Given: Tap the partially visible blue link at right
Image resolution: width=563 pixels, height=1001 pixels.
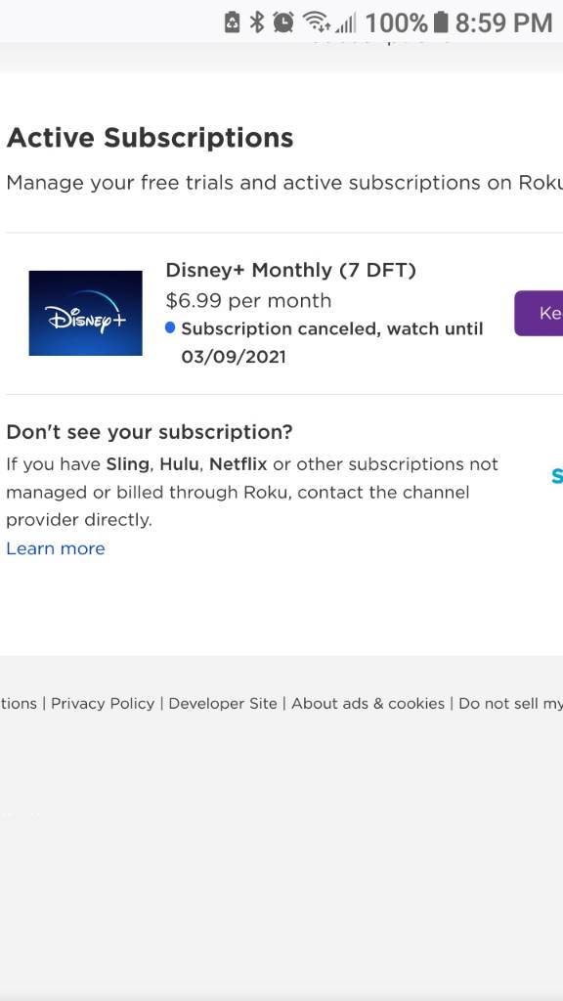Looking at the screenshot, I should [556, 476].
